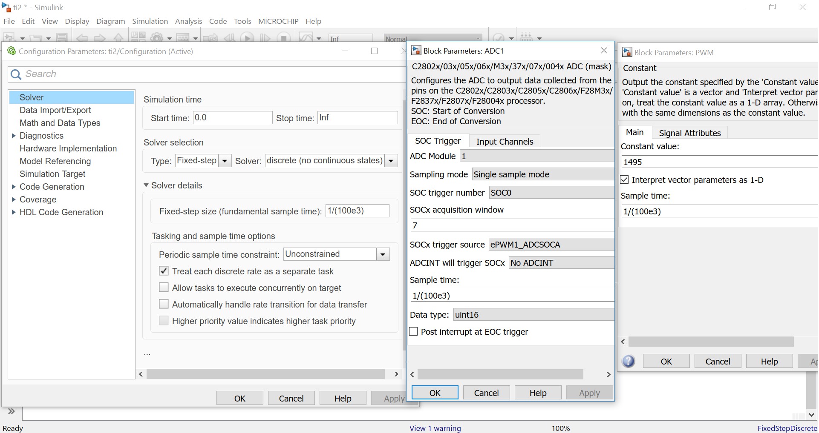The height and width of the screenshot is (433, 819).
Task: Click the Configuration Parameters gear title icon
Action: pyautogui.click(x=12, y=51)
